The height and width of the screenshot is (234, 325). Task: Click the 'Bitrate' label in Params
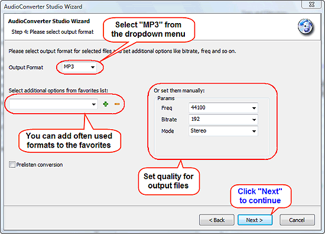pos(169,120)
